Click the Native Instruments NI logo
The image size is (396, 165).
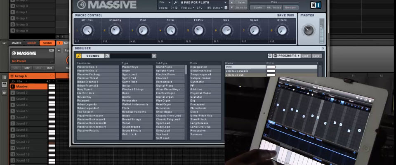316,5
